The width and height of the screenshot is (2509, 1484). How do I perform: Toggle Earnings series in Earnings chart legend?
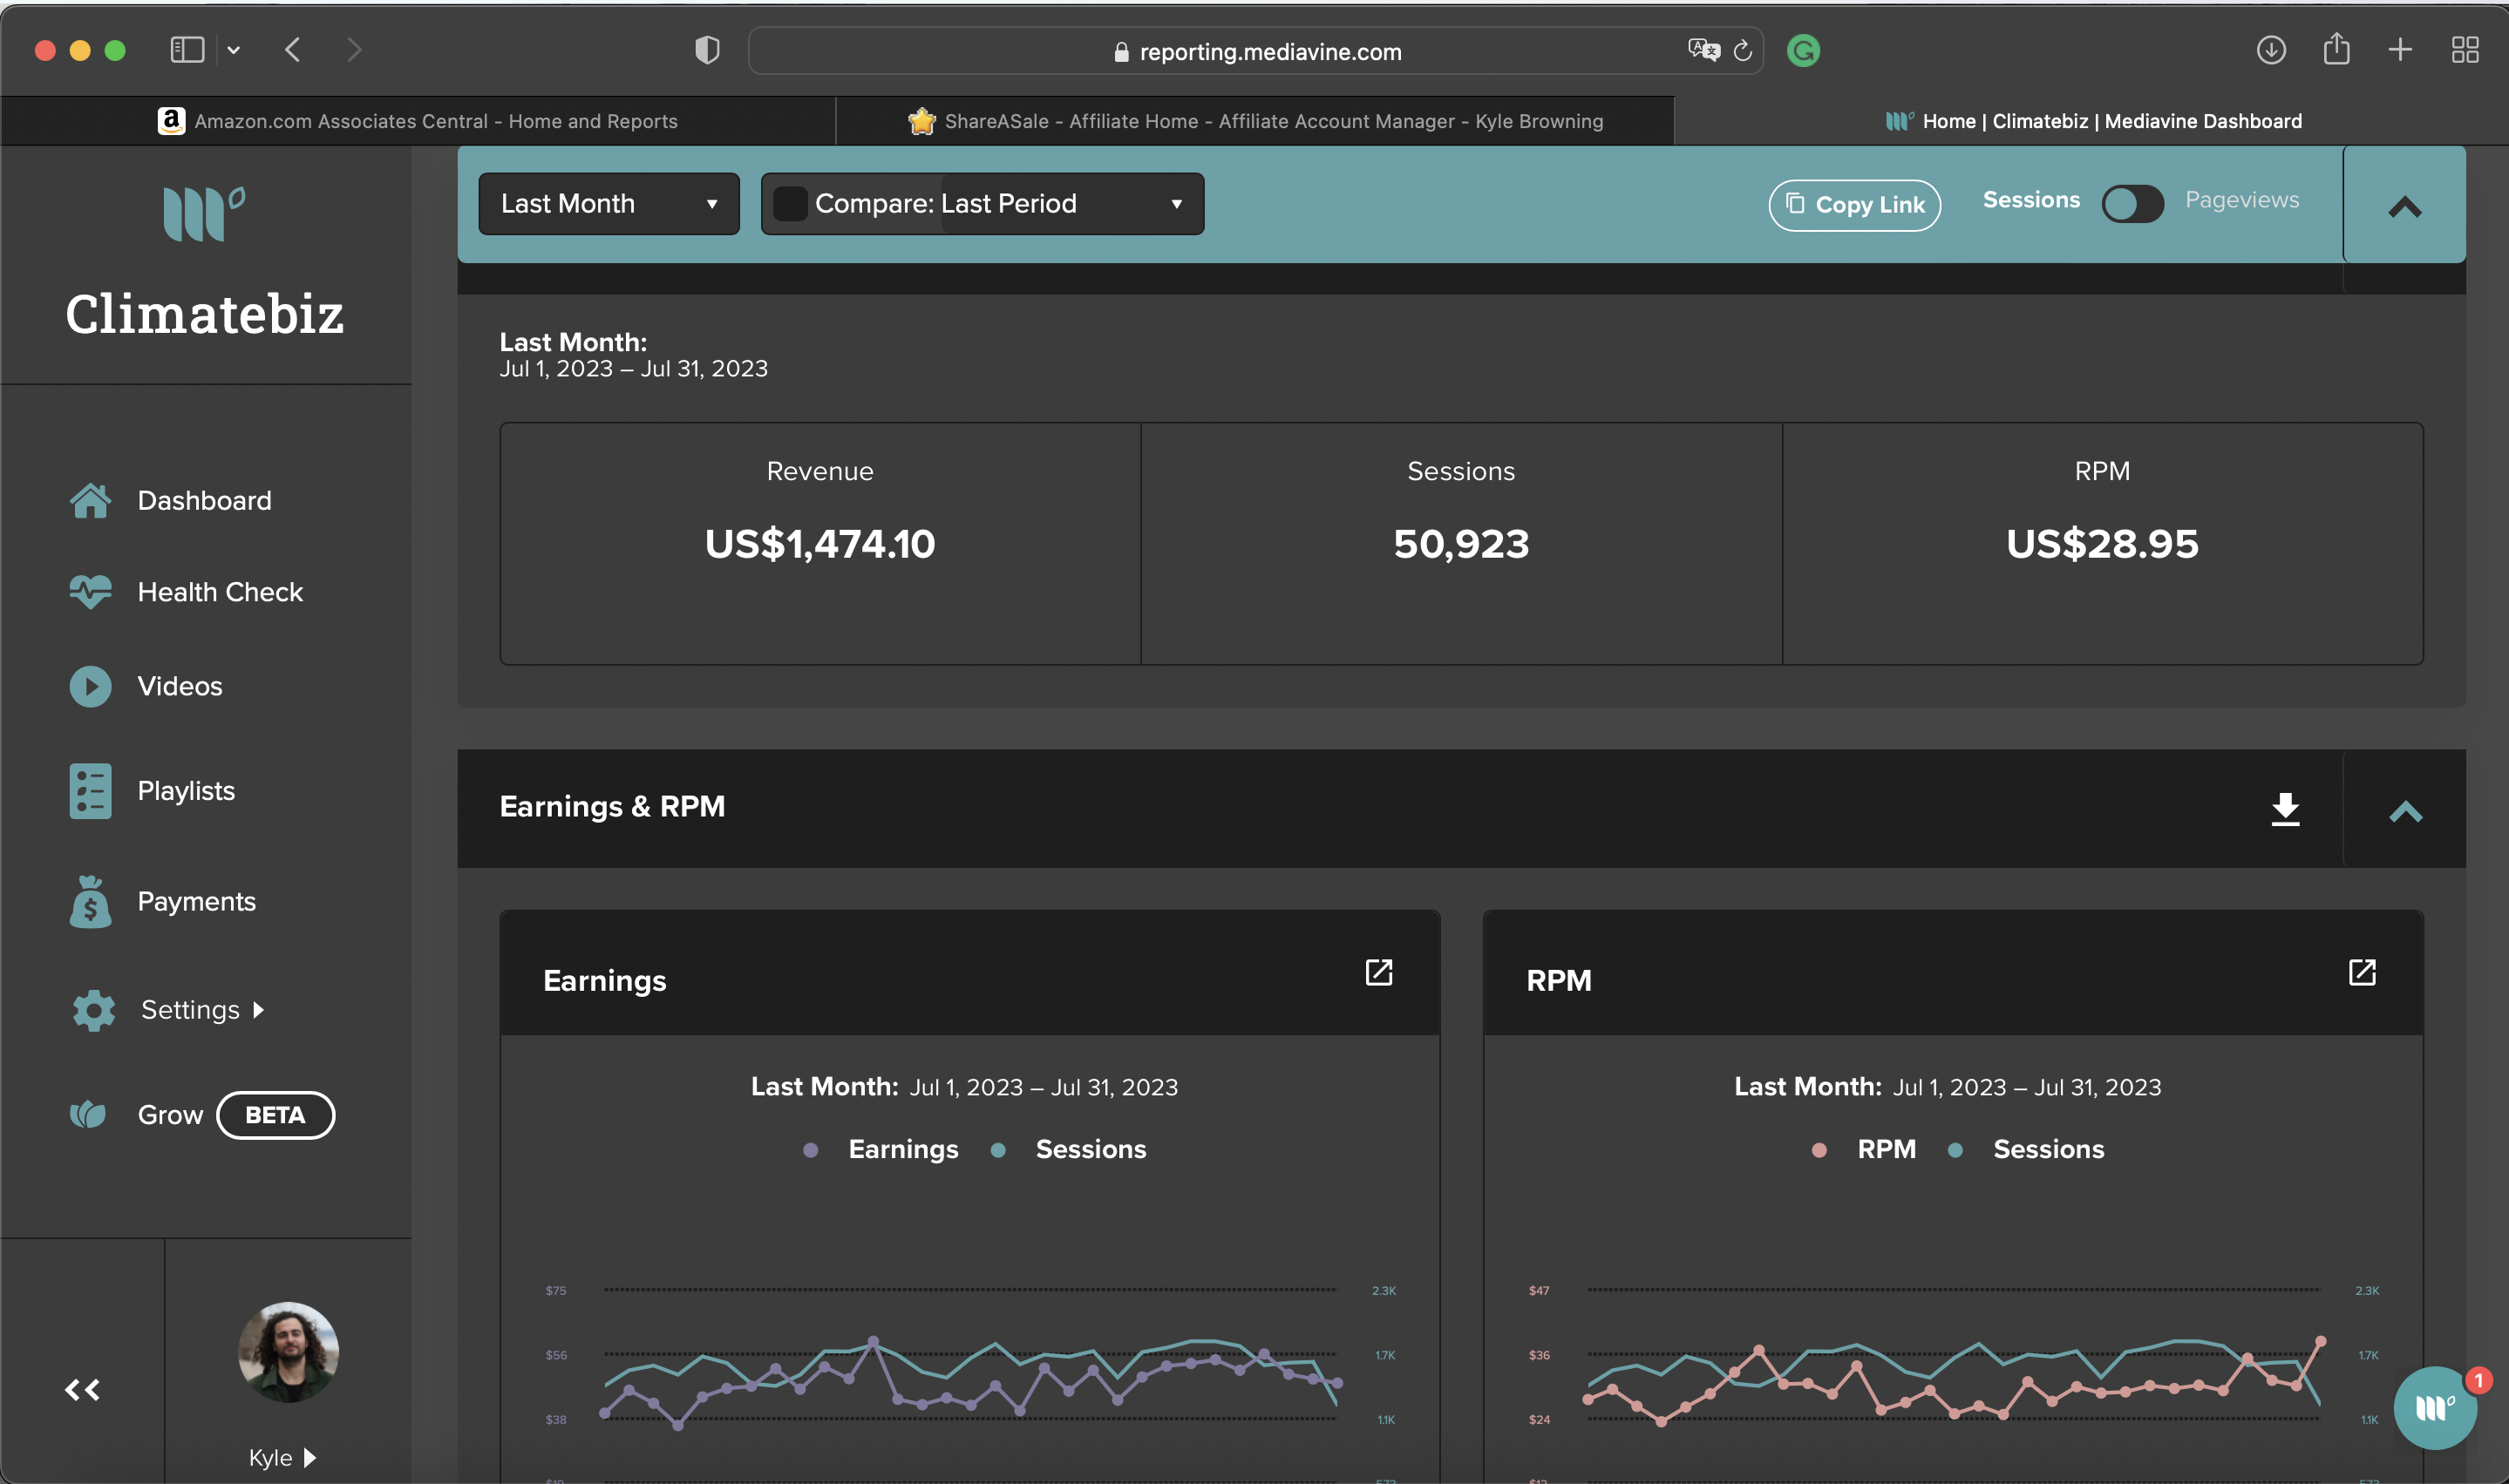[881, 1149]
